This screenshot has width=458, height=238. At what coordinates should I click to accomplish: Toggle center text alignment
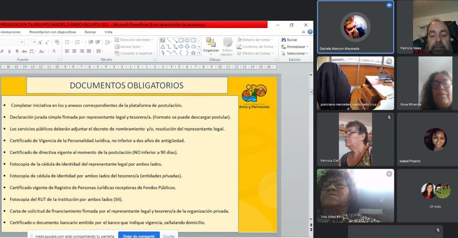[x=74, y=51]
